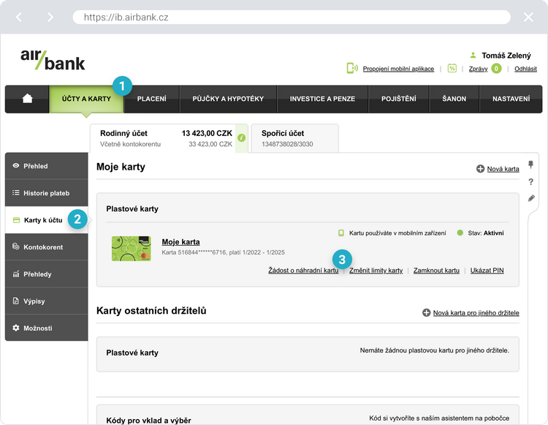
Task: Click the mobile app pairing phone icon
Action: (352, 68)
